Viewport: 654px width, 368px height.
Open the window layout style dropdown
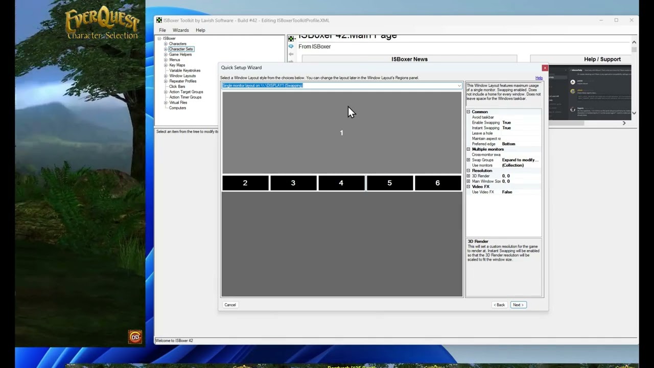[459, 85]
